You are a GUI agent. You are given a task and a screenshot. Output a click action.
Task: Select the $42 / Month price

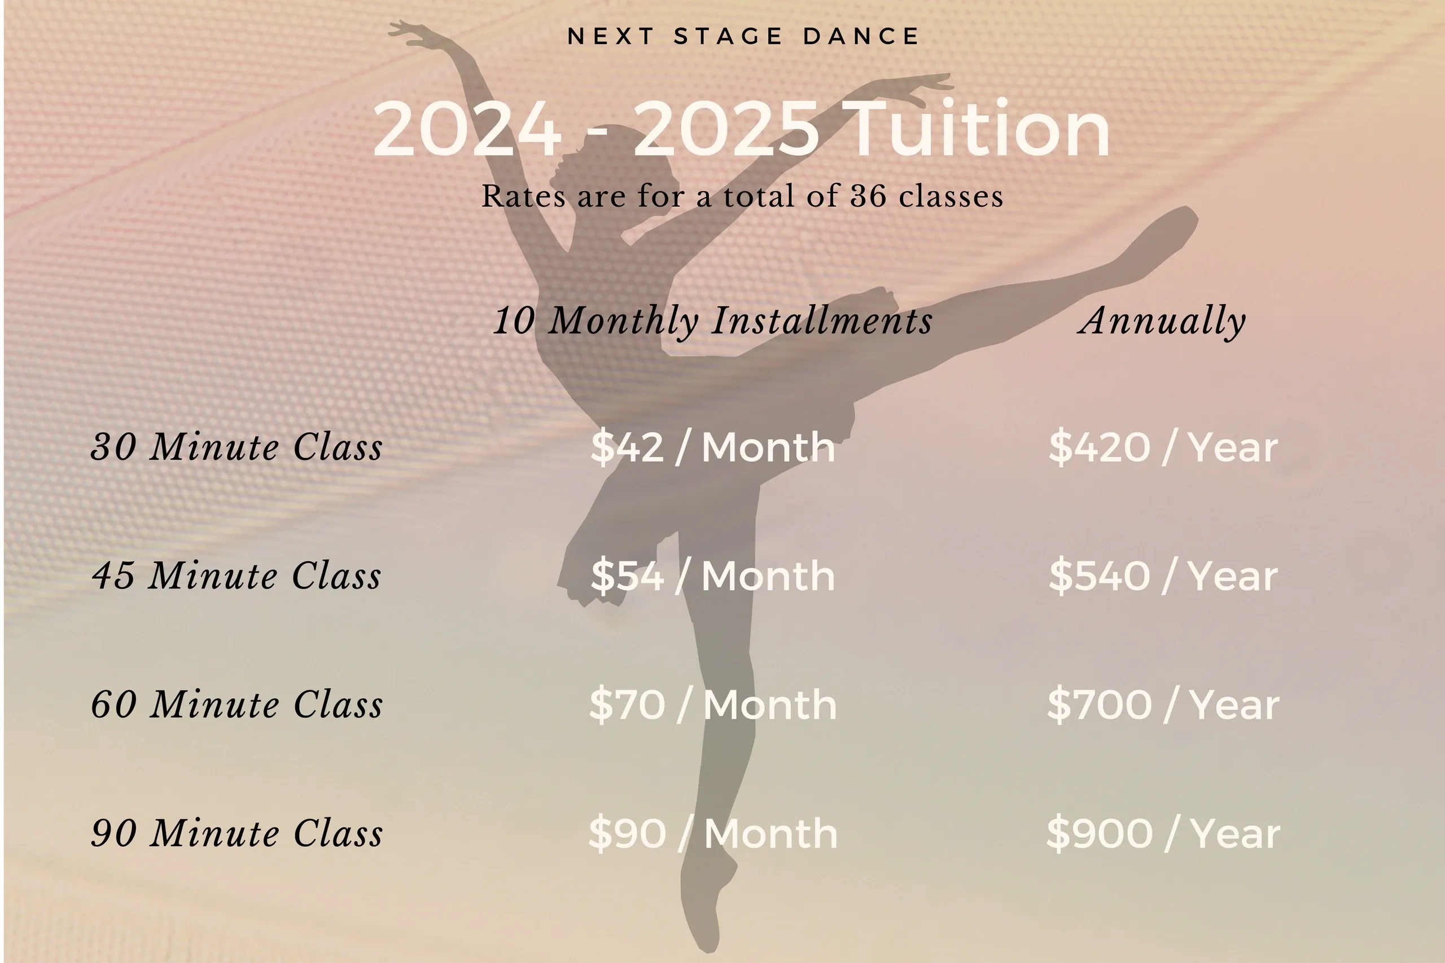[713, 447]
